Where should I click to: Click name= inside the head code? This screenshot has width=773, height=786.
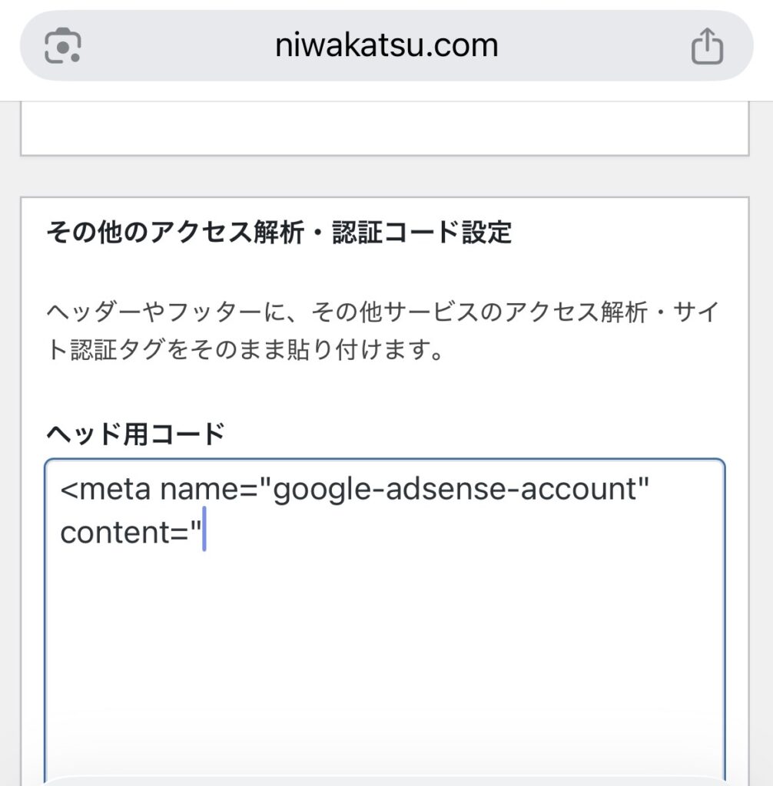(x=207, y=490)
